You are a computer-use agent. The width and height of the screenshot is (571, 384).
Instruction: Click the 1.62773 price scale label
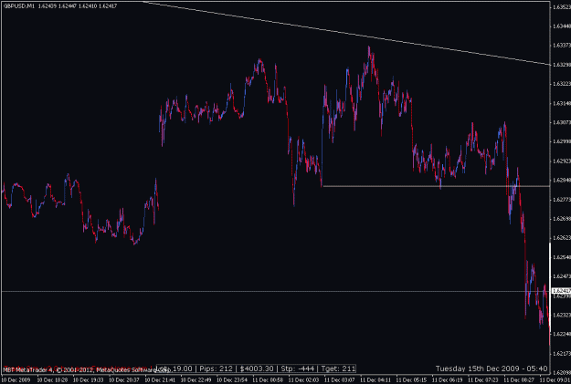(x=562, y=200)
